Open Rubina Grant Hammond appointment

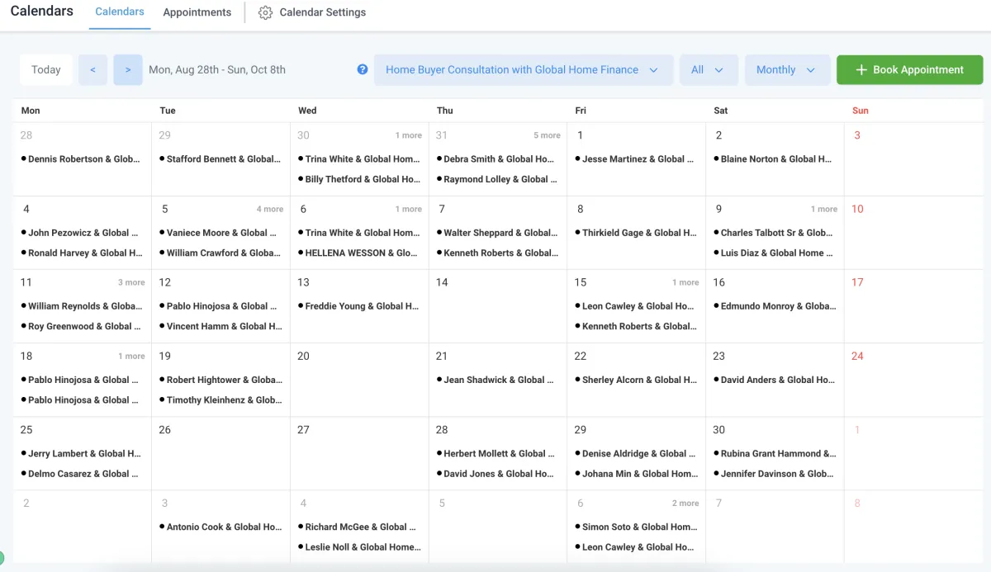(x=775, y=453)
